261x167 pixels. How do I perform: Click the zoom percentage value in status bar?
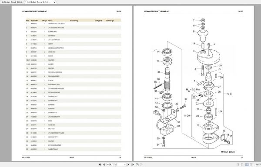tap(258, 164)
